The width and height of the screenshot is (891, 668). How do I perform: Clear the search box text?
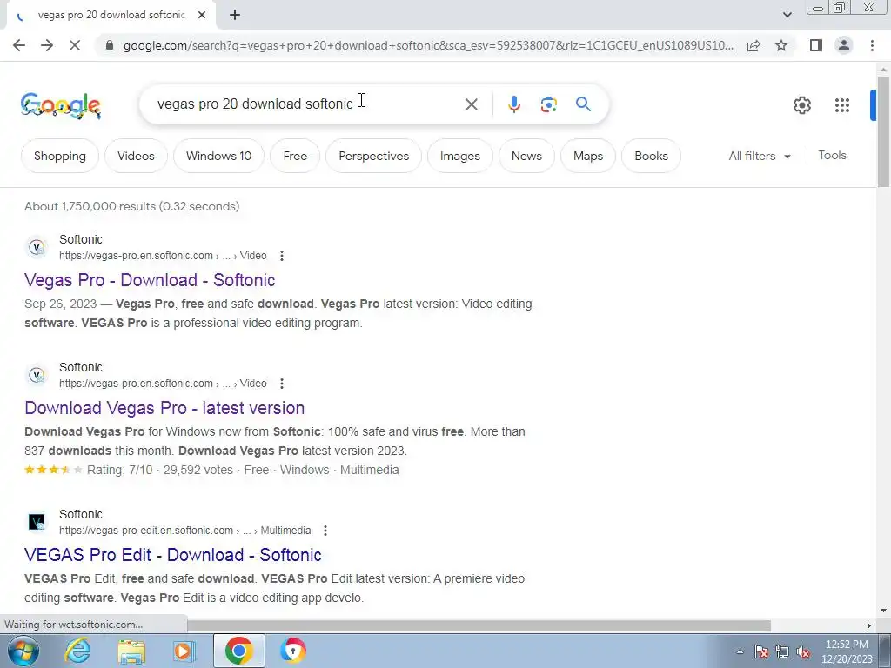[471, 104]
